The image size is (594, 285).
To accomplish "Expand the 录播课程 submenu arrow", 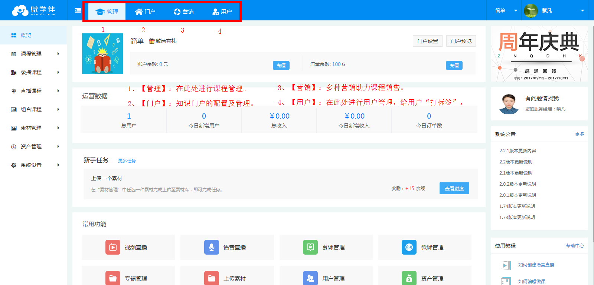I will click(x=58, y=72).
